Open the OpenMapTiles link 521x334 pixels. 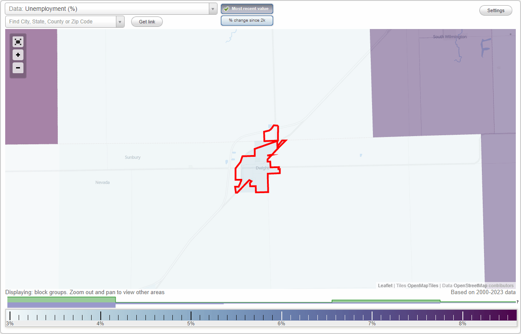point(423,285)
